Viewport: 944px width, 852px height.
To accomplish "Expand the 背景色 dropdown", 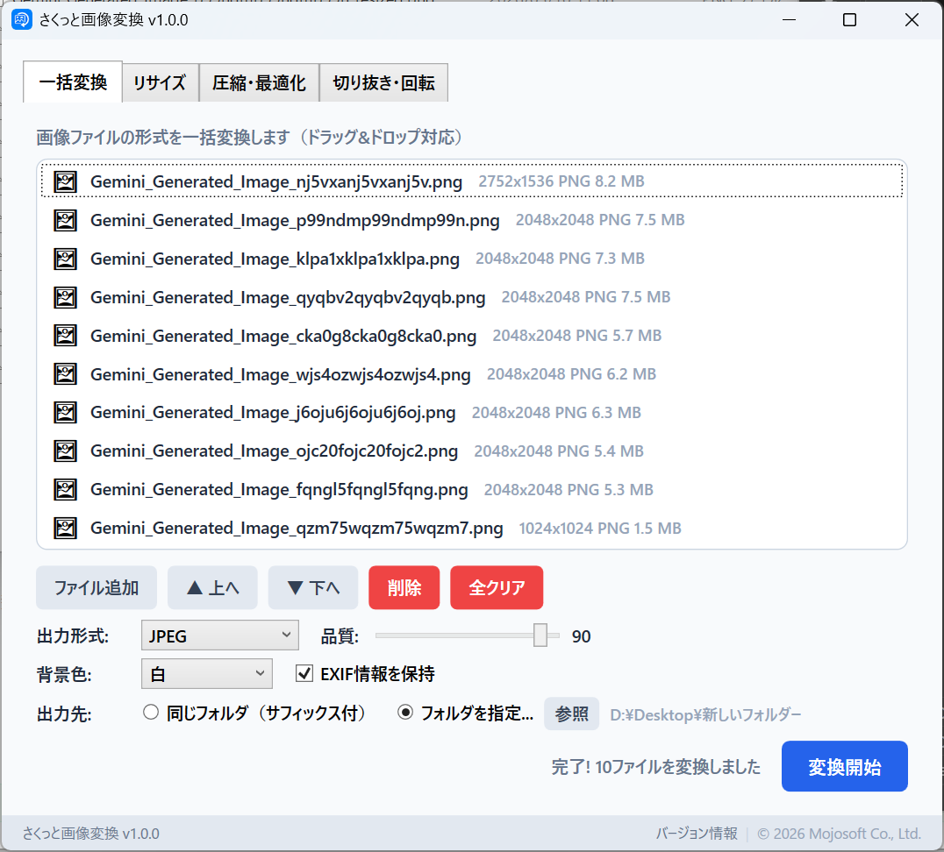I will coord(206,674).
